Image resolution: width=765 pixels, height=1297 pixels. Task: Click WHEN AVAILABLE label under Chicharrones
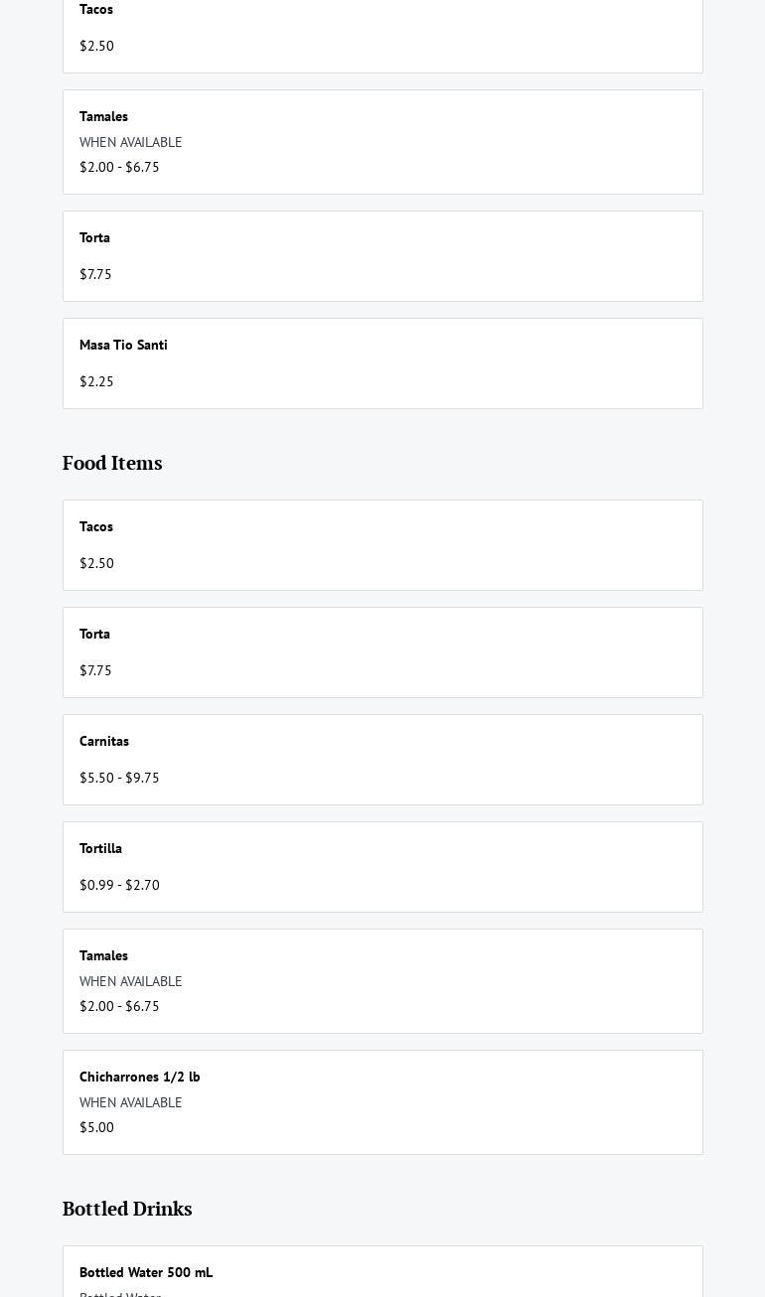click(130, 1103)
